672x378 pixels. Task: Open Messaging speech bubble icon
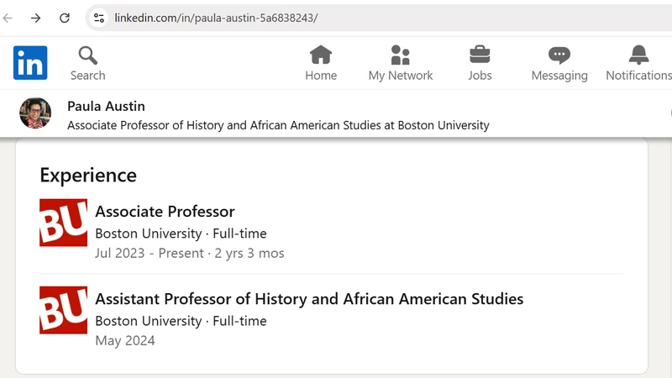click(x=559, y=55)
